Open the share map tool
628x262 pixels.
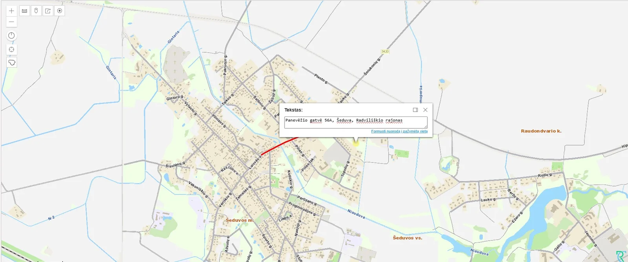[x=48, y=11]
